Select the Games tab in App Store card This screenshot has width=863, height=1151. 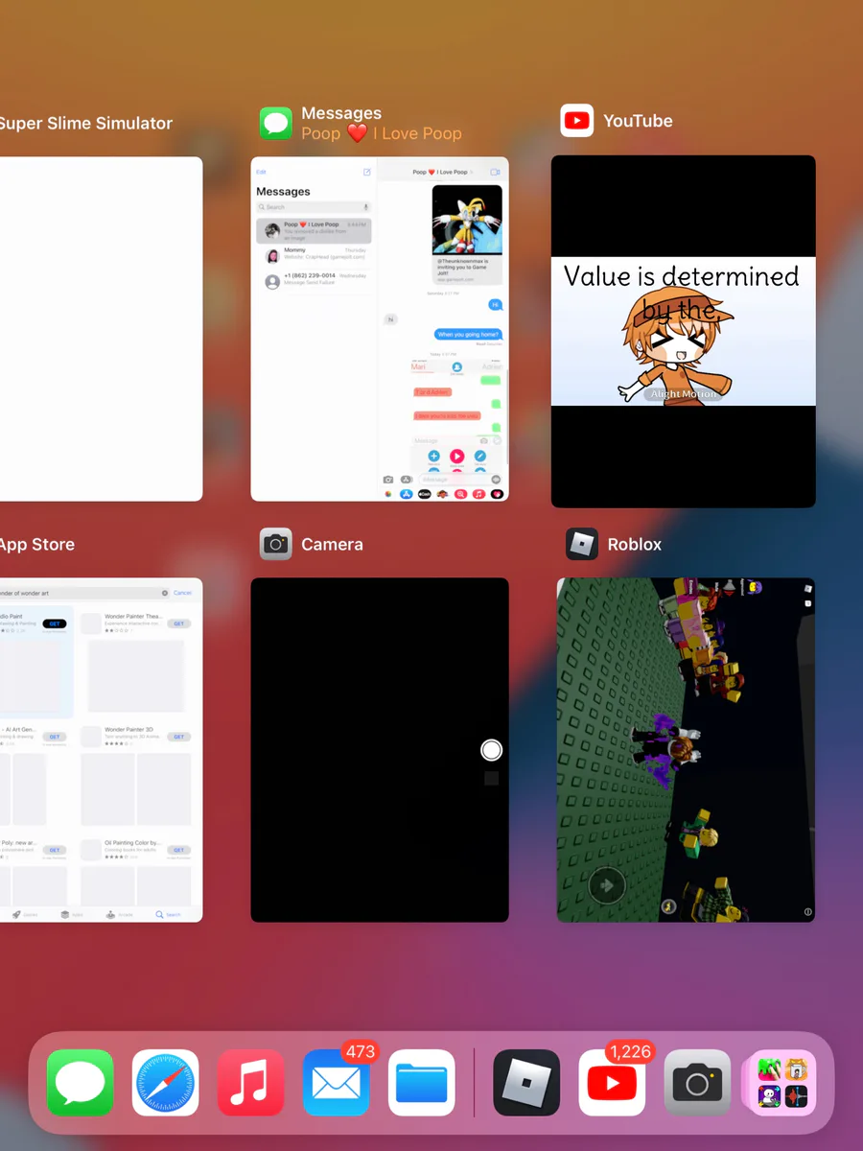coord(23,915)
